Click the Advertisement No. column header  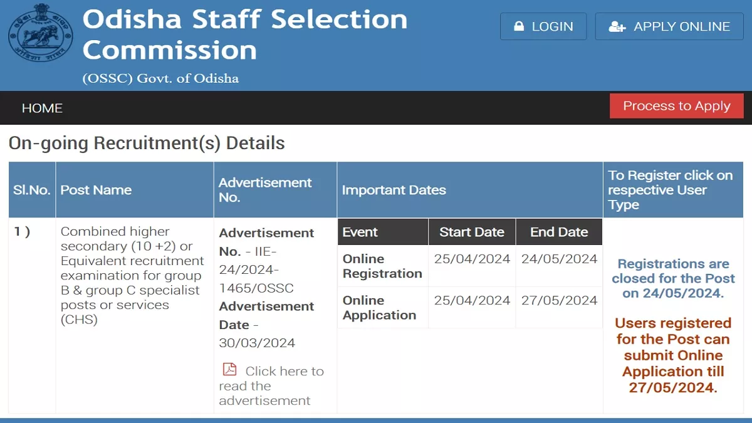[x=265, y=190]
